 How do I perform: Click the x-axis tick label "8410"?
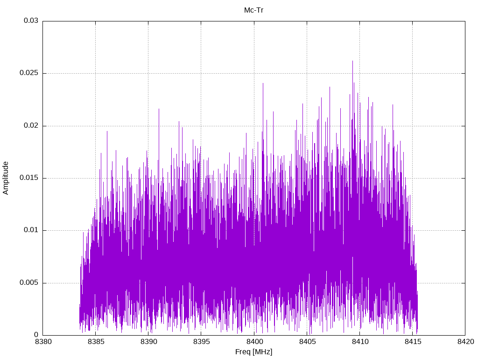360,342
